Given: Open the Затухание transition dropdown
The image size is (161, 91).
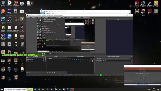Looking at the screenshot, I should tap(113, 59).
